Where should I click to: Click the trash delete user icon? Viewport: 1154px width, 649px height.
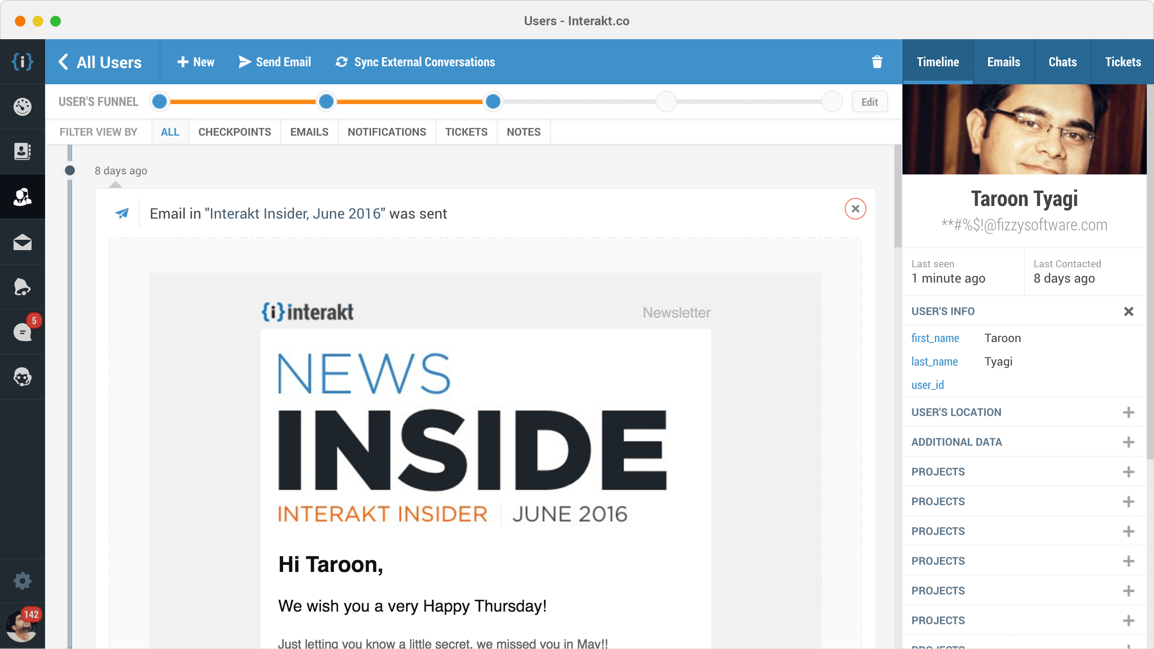coord(877,62)
